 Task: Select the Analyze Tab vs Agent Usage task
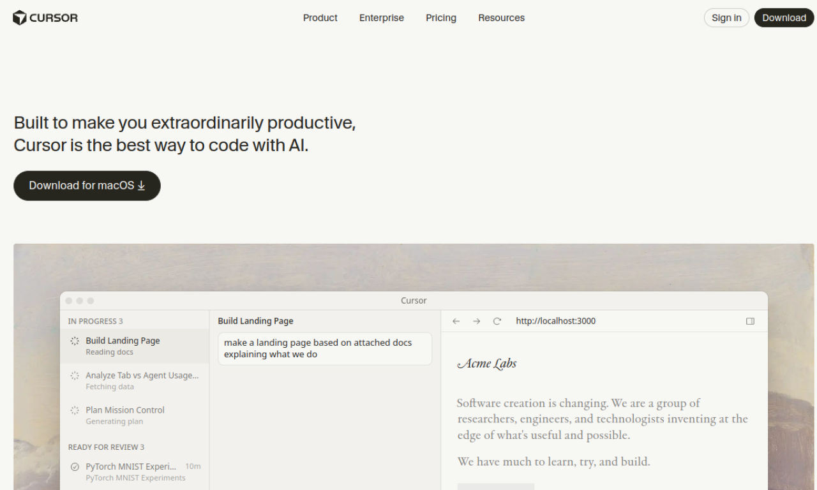142,380
